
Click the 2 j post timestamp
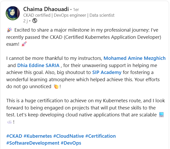[x=25, y=21]
